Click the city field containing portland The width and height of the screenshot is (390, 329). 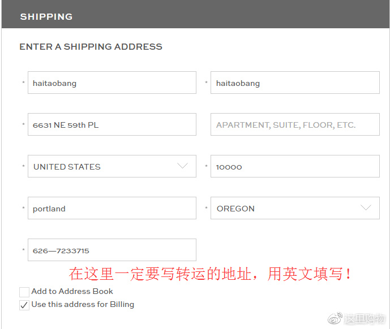pos(112,209)
